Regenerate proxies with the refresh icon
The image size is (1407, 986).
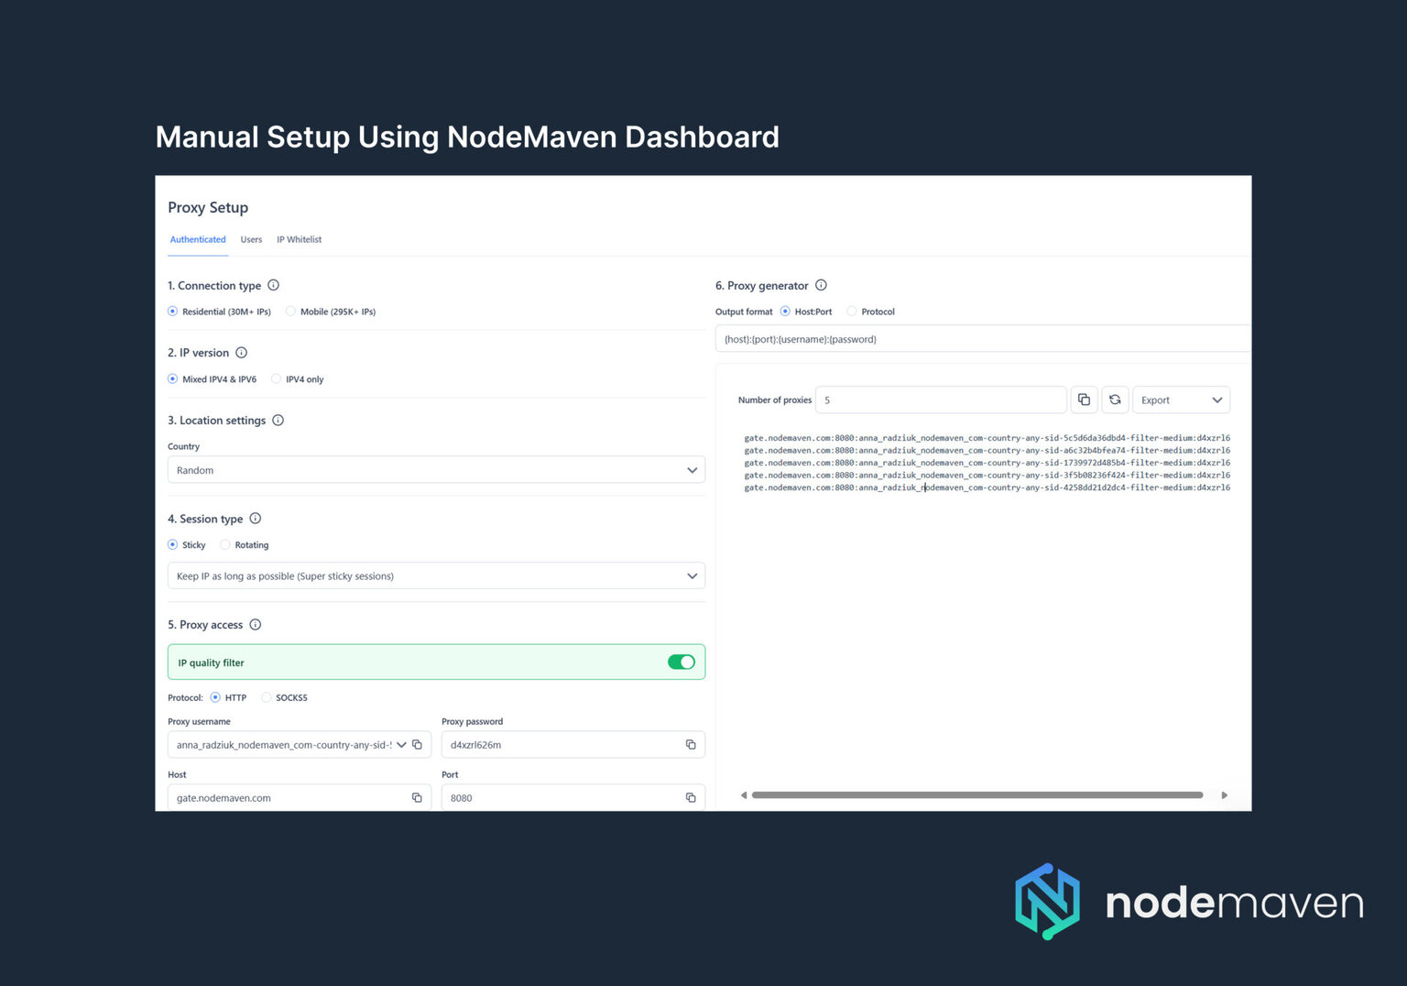pyautogui.click(x=1115, y=400)
